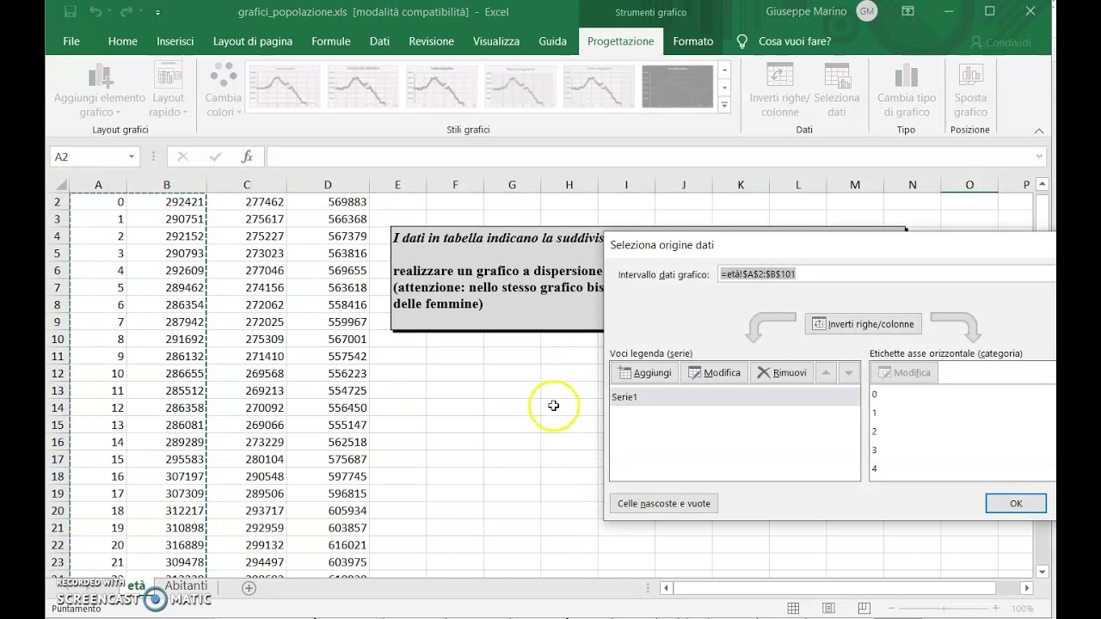
Task: Select cell containing 569883
Action: [328, 202]
